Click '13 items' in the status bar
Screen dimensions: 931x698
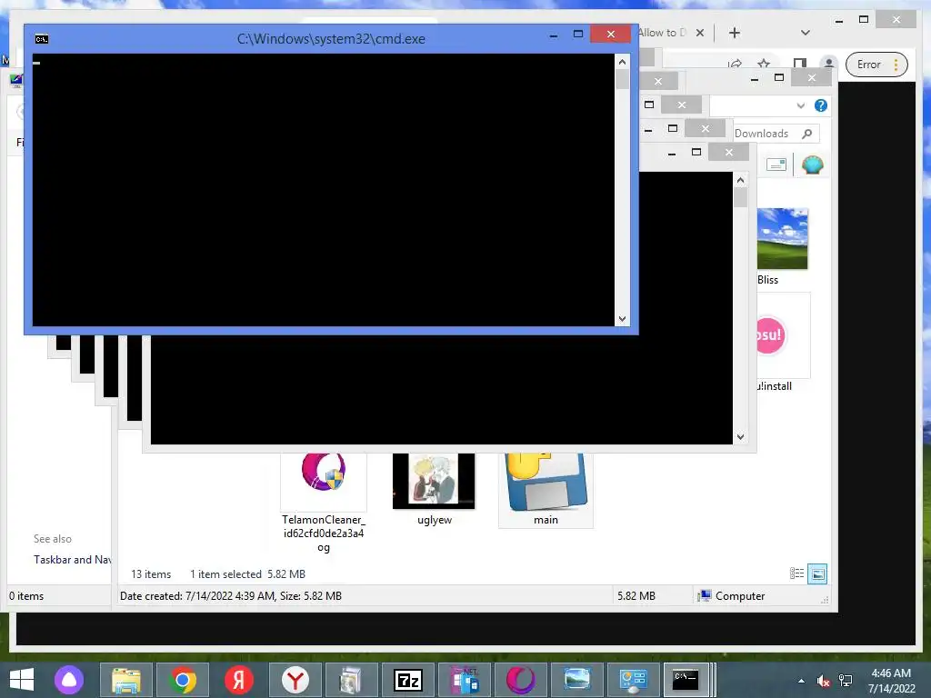click(x=151, y=574)
